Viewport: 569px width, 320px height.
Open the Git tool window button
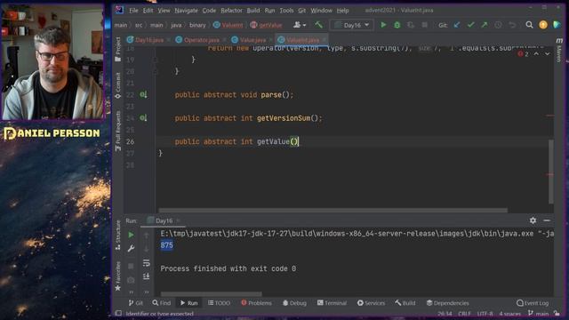pos(135,303)
